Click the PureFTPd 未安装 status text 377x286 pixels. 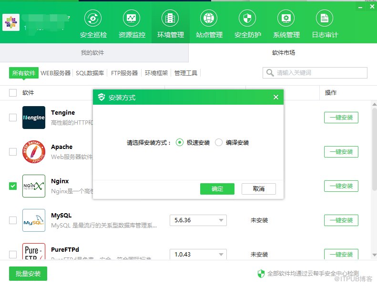(x=259, y=255)
